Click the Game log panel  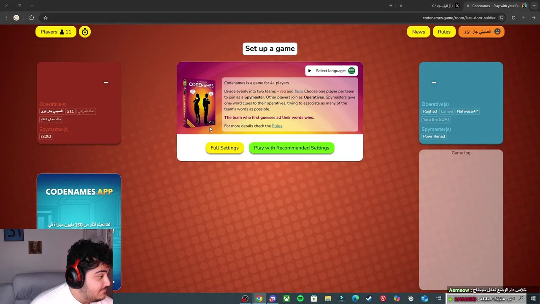(461, 220)
